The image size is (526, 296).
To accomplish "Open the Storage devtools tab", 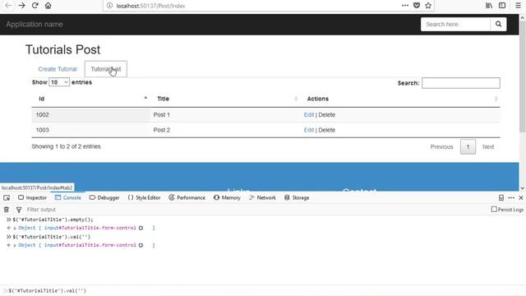I will coord(297,197).
